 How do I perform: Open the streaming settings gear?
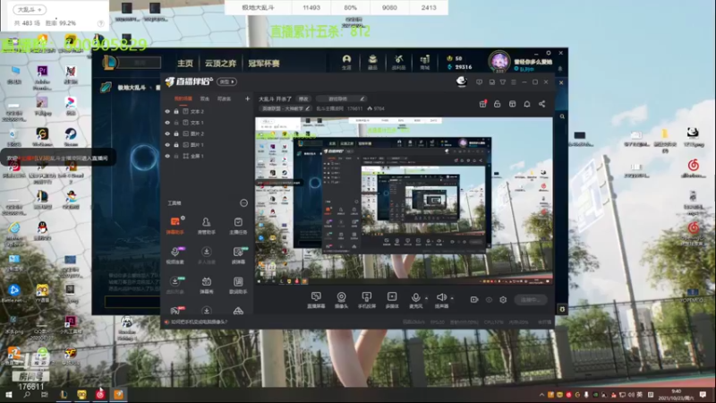pyautogui.click(x=503, y=300)
